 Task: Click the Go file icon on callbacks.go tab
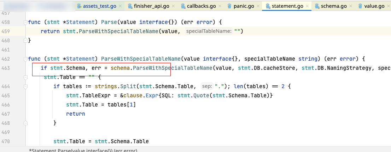click(x=183, y=6)
